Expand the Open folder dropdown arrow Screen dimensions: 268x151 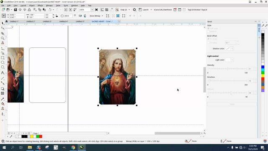click(x=11, y=10)
